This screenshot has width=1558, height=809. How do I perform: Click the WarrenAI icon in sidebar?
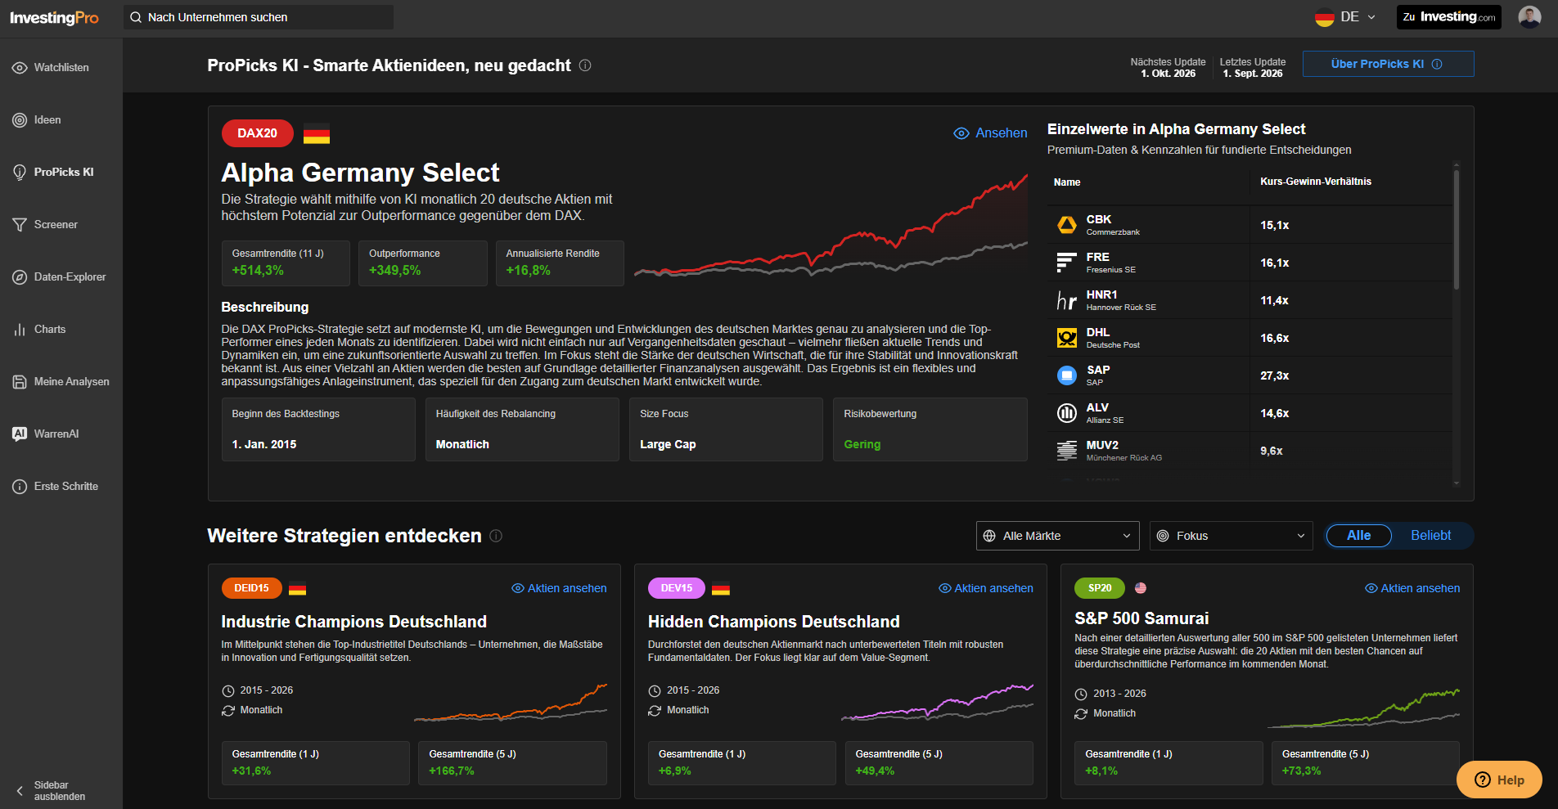[20, 434]
